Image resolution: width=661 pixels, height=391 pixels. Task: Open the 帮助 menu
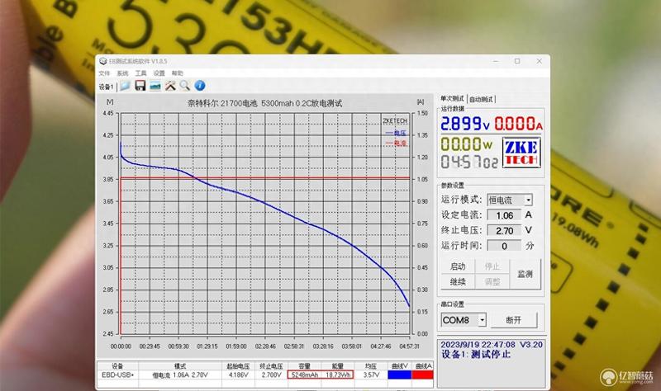click(177, 73)
